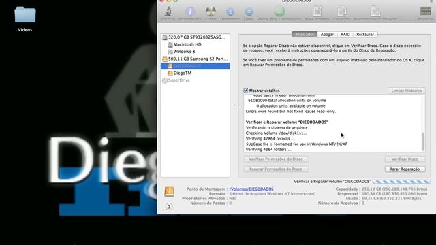
Task: Click log line 'Checking Volume /dev/disk1s1...'
Action: pos(276,133)
